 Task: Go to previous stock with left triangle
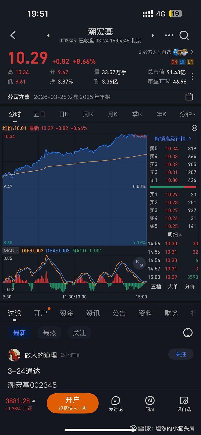pyautogui.click(x=48, y=35)
